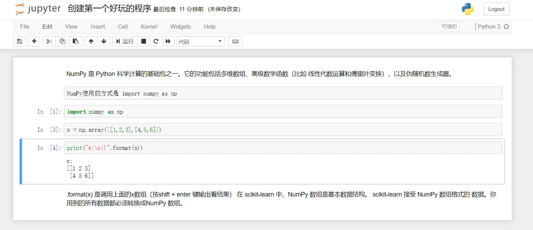
Task: Click the In [4]: prompt
Action: 49,148
